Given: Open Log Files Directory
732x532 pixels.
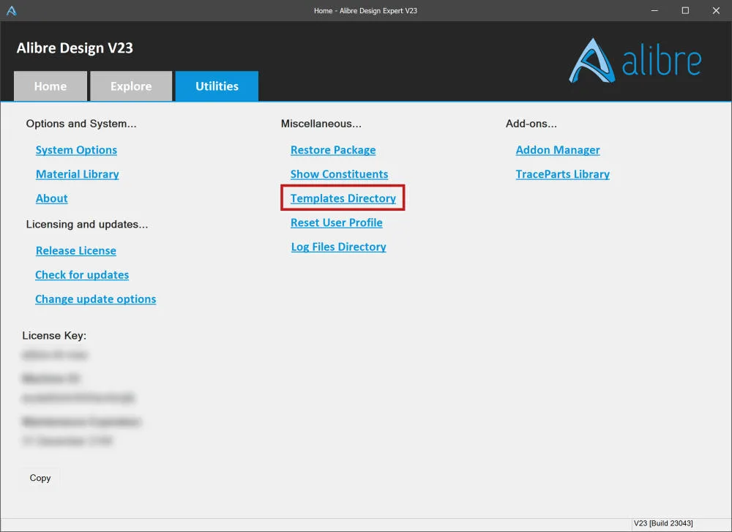Looking at the screenshot, I should (338, 247).
